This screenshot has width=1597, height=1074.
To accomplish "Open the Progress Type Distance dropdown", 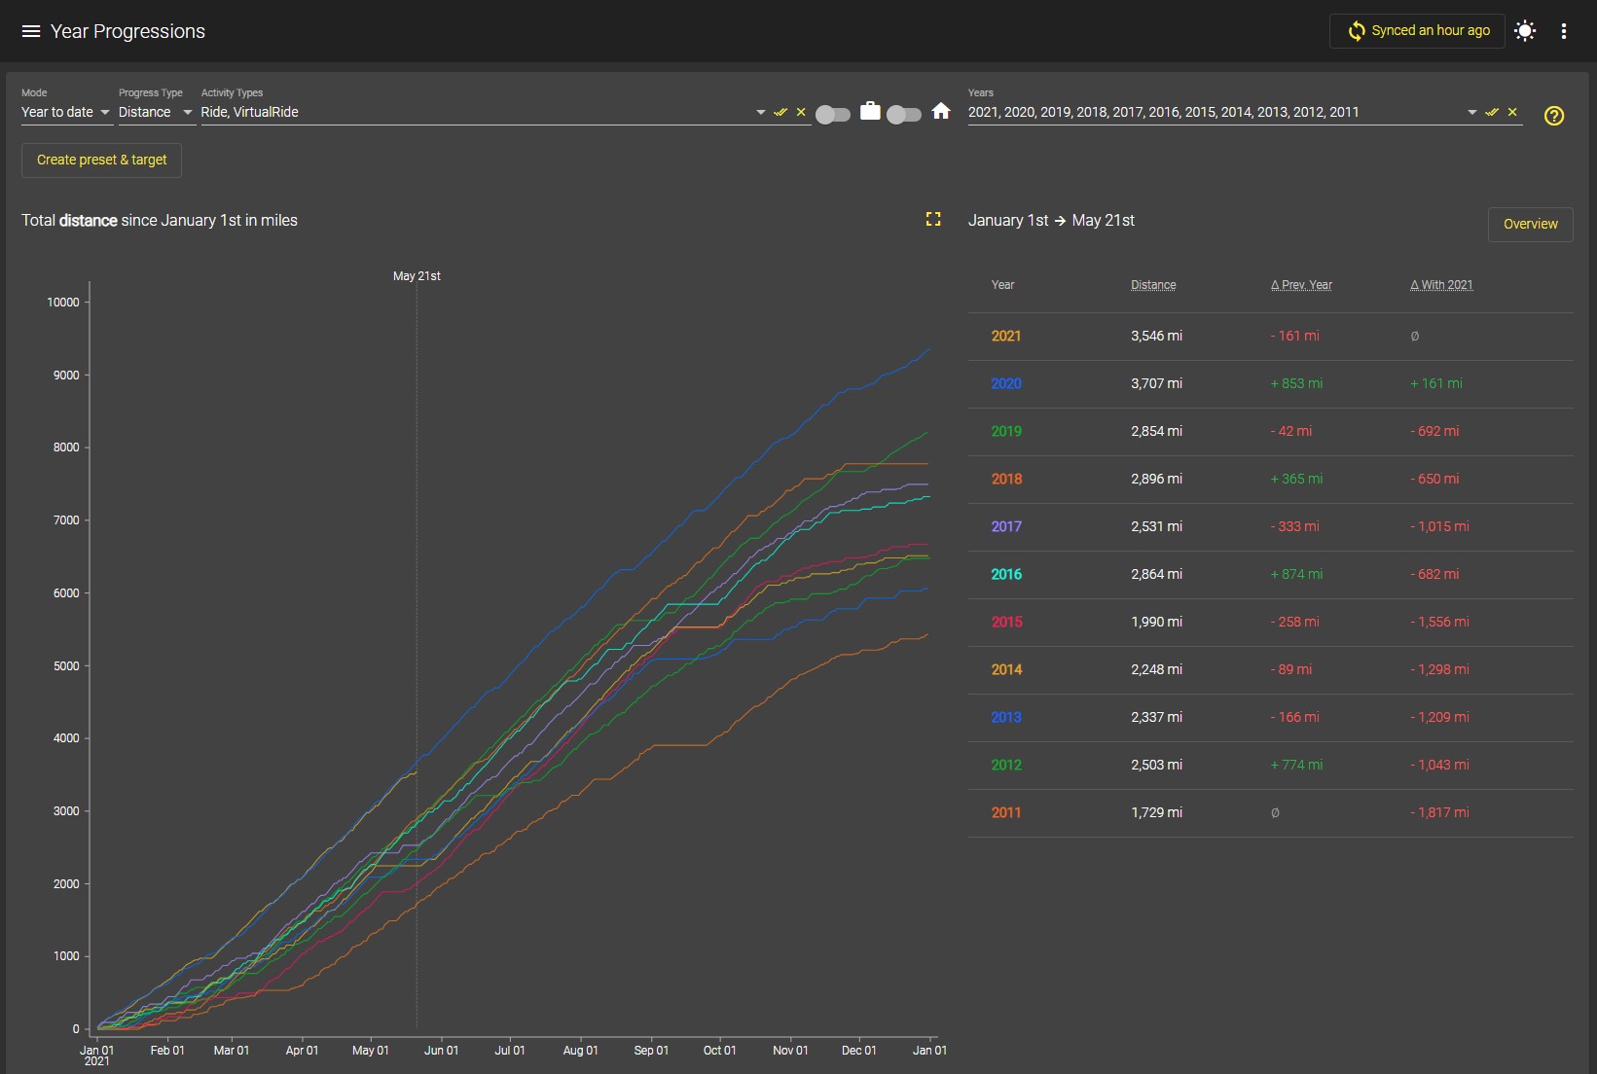I will (156, 112).
